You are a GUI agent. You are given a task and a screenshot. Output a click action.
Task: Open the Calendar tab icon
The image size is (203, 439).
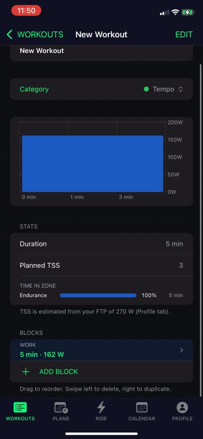pos(142,408)
